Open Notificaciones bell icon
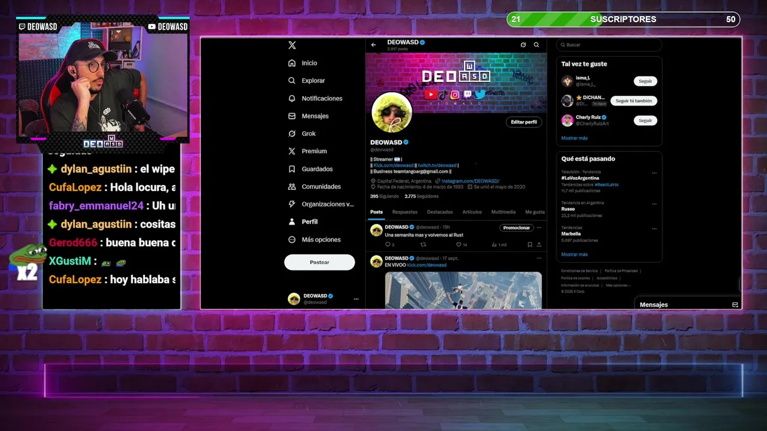 coord(292,98)
